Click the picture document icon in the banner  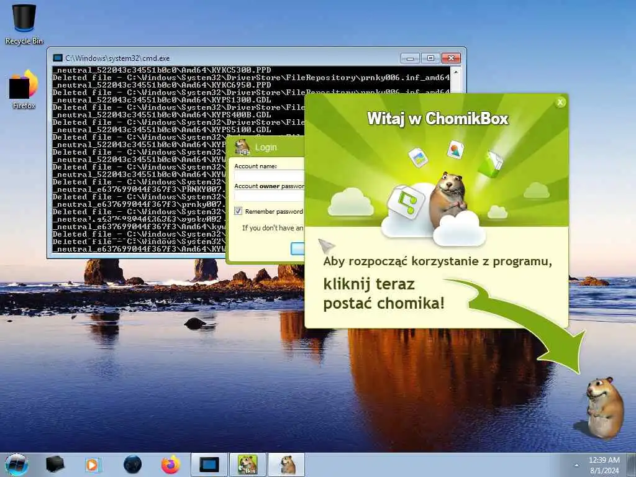click(456, 149)
